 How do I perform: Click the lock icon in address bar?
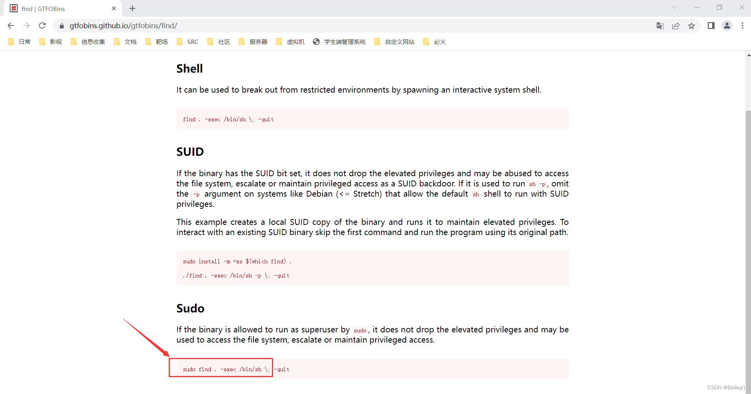[x=62, y=26]
